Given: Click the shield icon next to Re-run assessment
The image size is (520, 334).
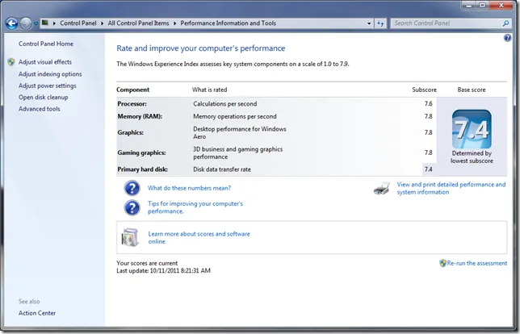Looking at the screenshot, I should [442, 263].
